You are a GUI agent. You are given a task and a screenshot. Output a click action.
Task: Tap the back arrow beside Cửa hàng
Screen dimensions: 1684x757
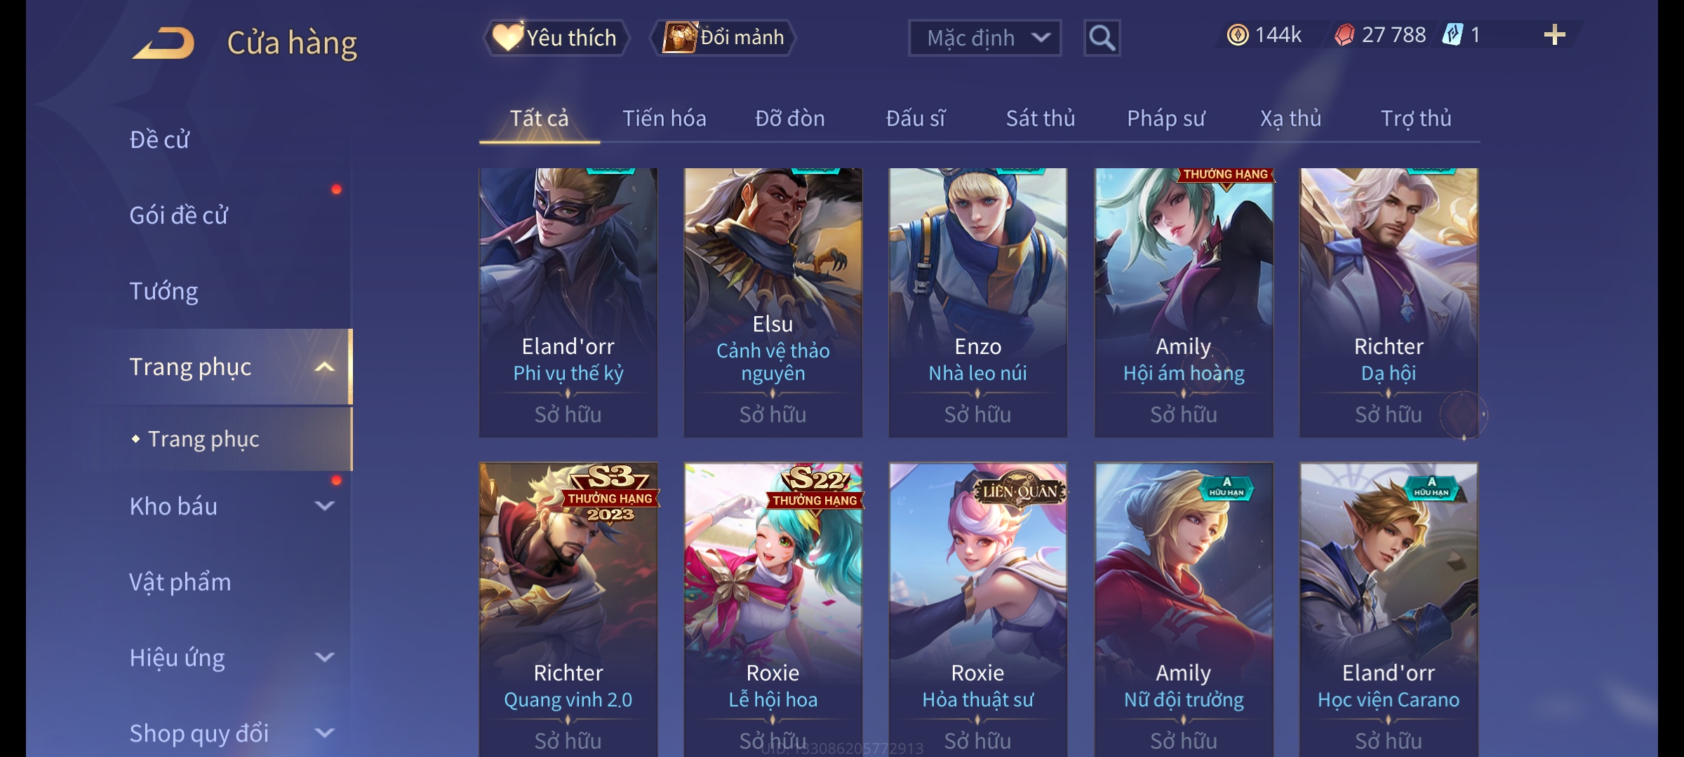(163, 43)
